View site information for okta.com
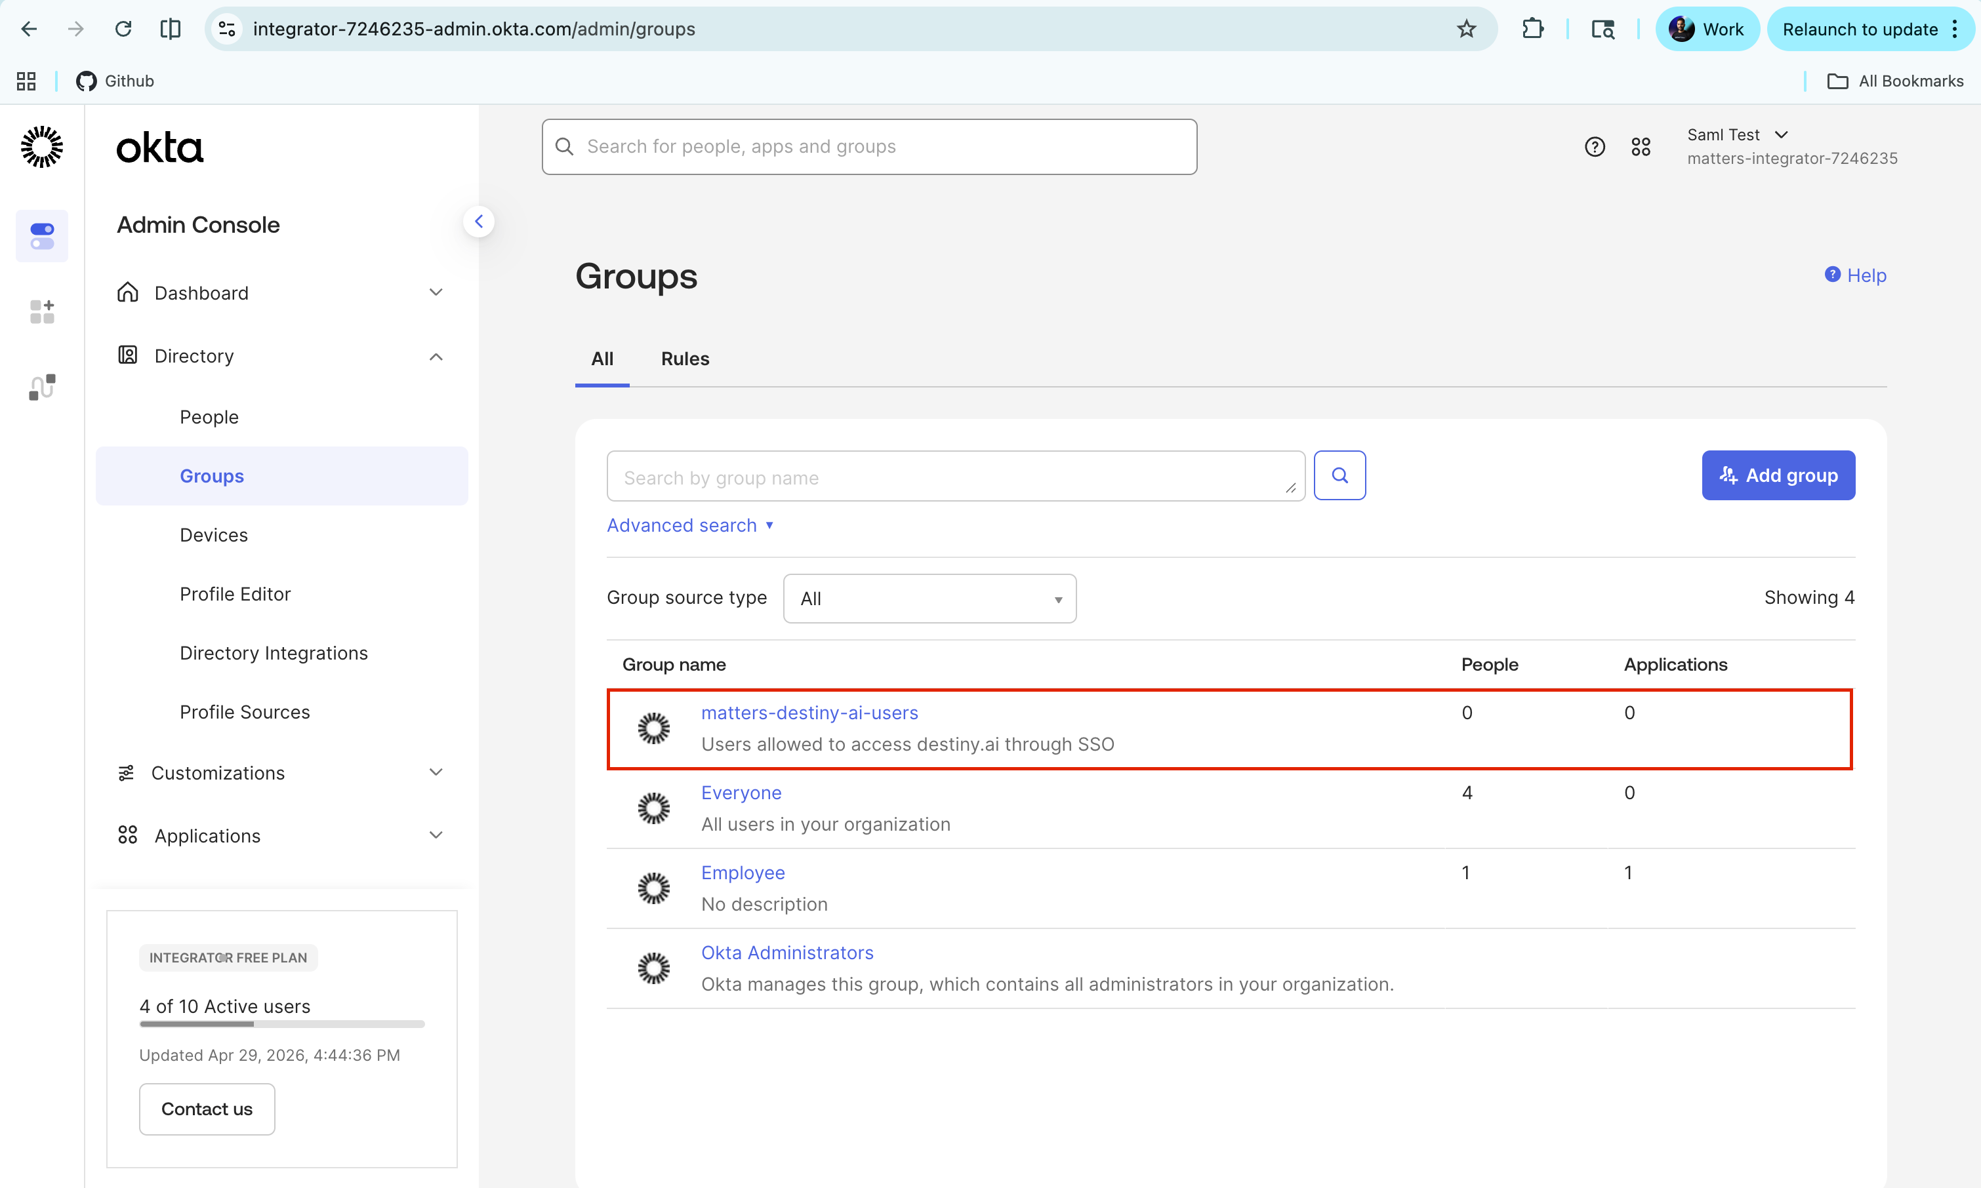1981x1188 pixels. click(x=228, y=29)
